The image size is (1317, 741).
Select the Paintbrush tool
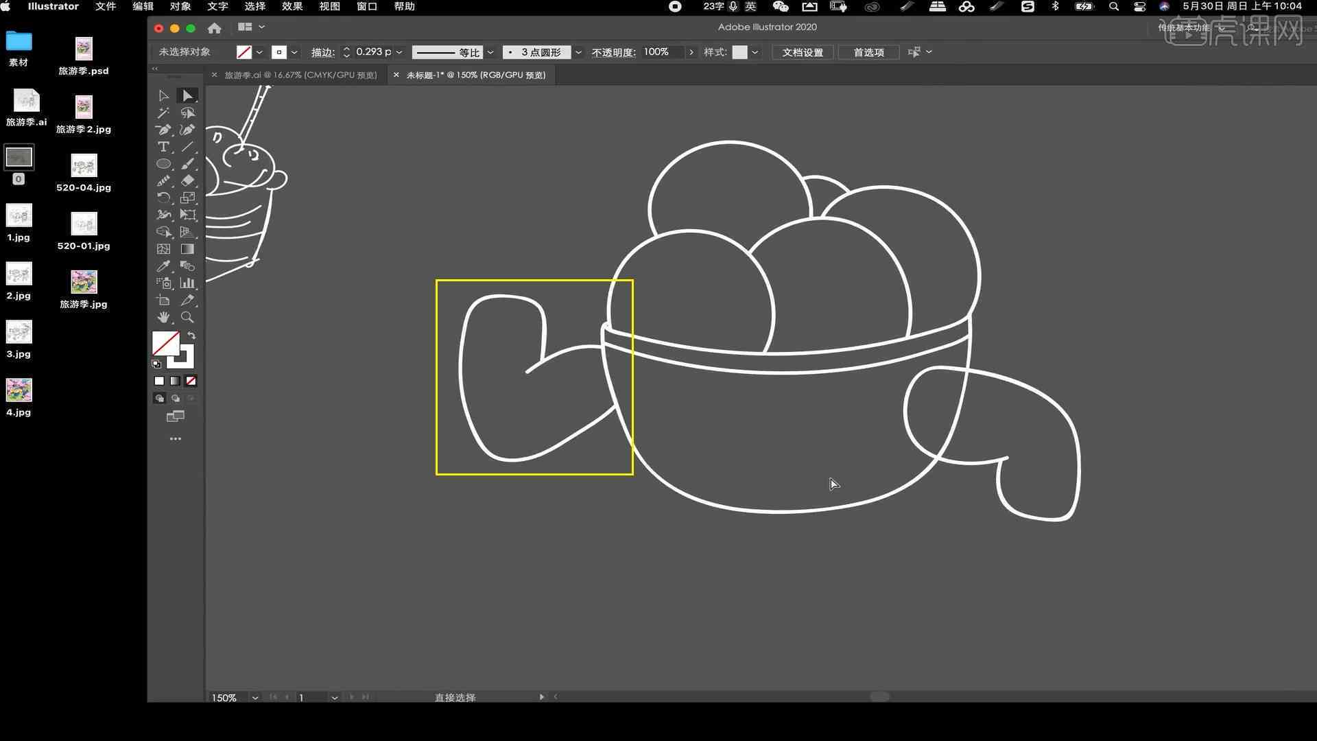click(x=187, y=164)
